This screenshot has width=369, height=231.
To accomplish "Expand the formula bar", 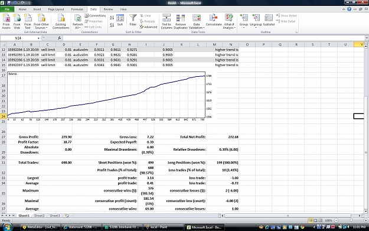I will pyautogui.click(x=367, y=38).
